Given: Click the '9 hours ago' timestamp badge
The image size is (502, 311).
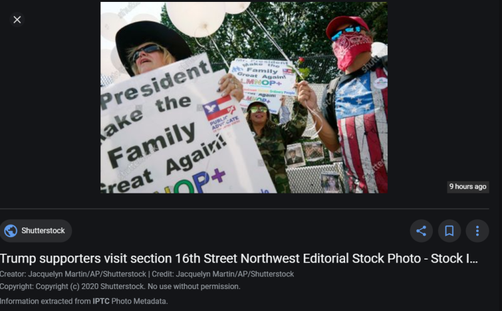Looking at the screenshot, I should (x=467, y=187).
